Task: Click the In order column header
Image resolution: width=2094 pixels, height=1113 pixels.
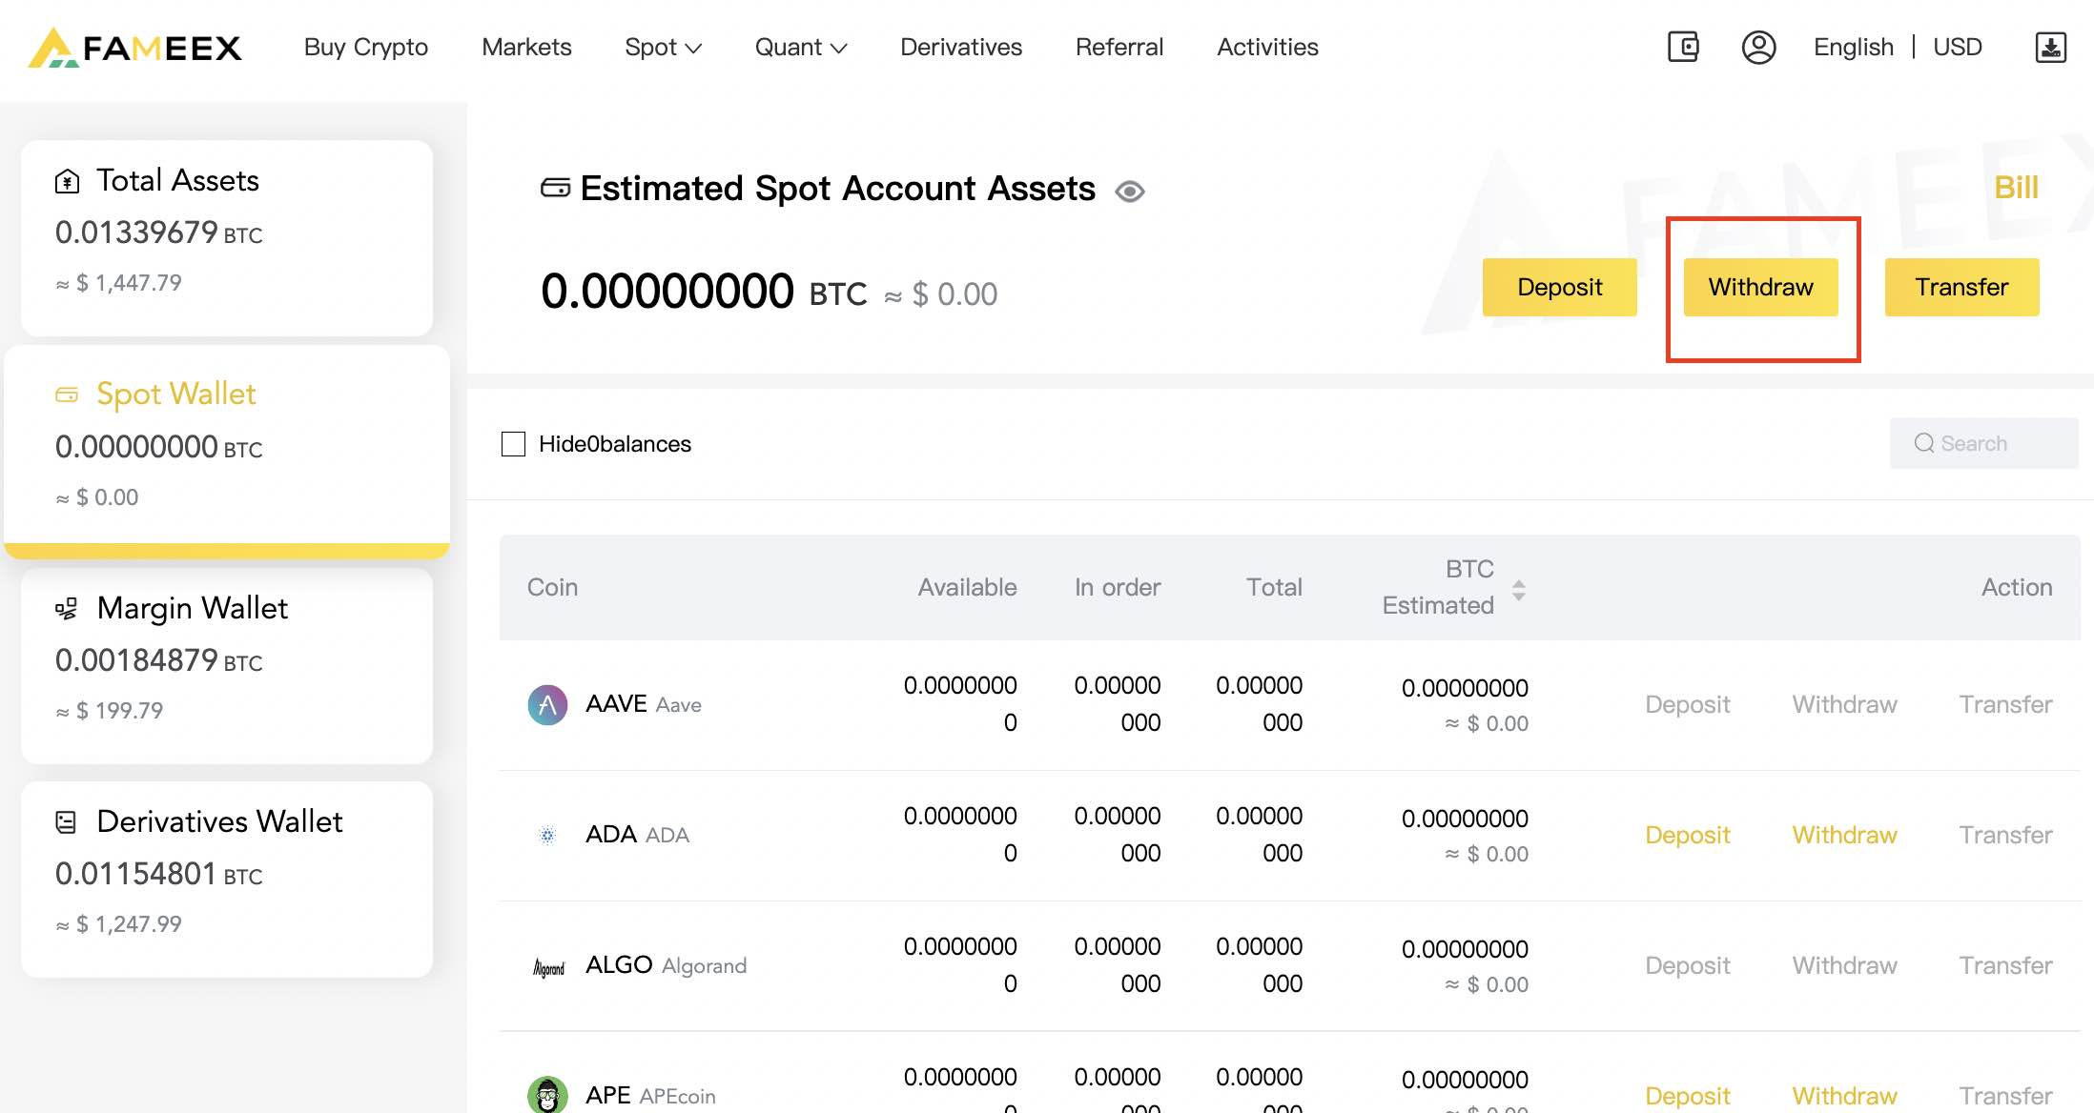Action: (x=1118, y=587)
